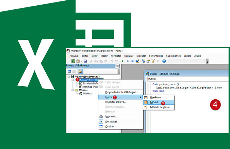This screenshot has width=230, height=149.
Task: Click the Application.Dialogs(xlDialogPrint).Show code line
Action: pyautogui.click(x=189, y=88)
